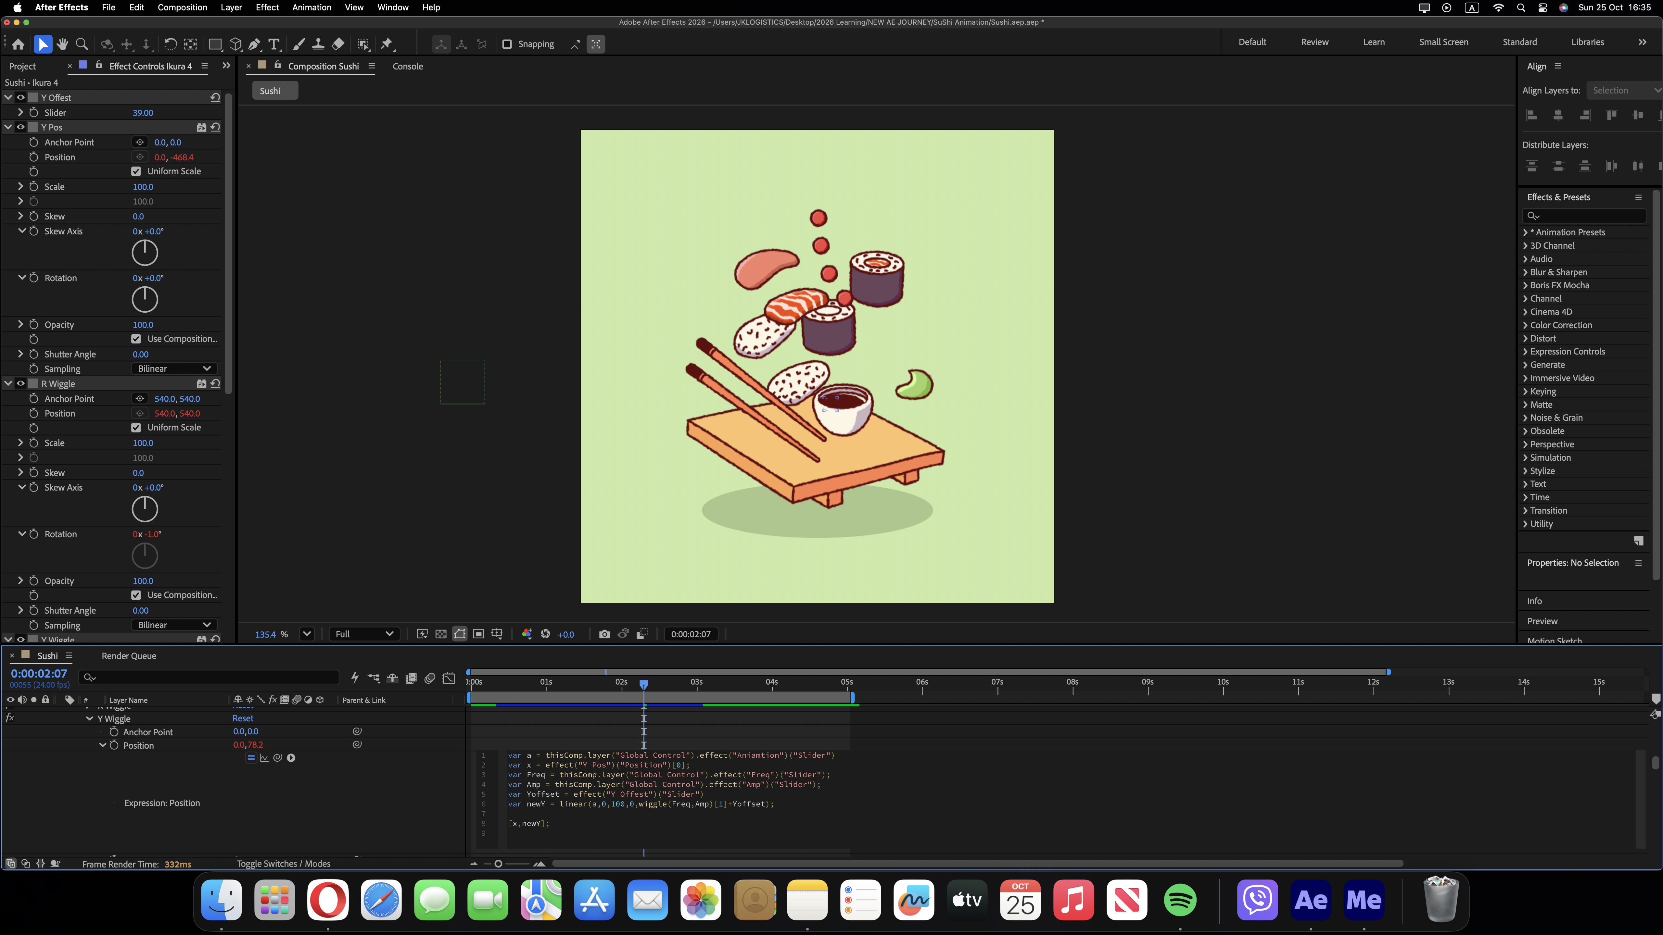Toggle visibility eye of R Wiggle effect
Viewport: 1663px width, 935px height.
(21, 383)
